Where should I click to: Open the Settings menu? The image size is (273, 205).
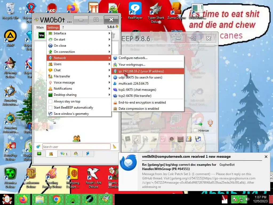tap(53, 27)
